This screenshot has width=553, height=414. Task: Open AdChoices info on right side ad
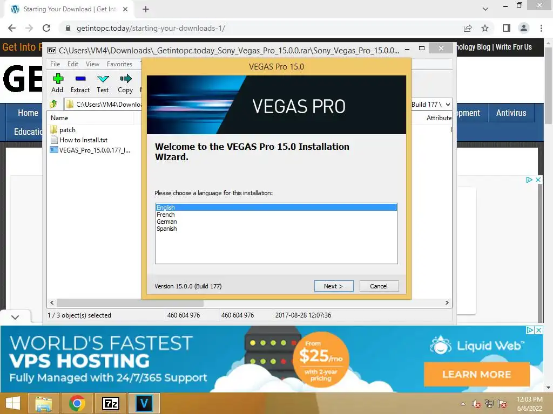[529, 180]
